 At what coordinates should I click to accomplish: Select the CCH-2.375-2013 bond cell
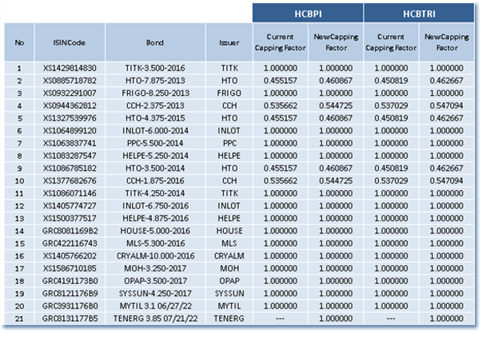154,105
